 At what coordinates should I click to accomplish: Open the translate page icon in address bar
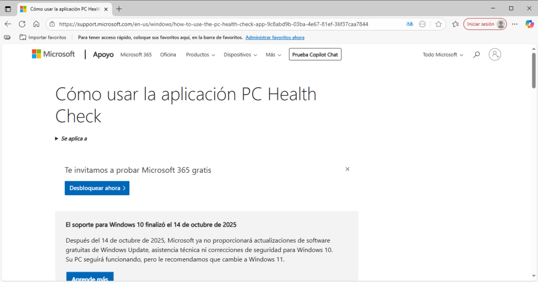pos(410,24)
